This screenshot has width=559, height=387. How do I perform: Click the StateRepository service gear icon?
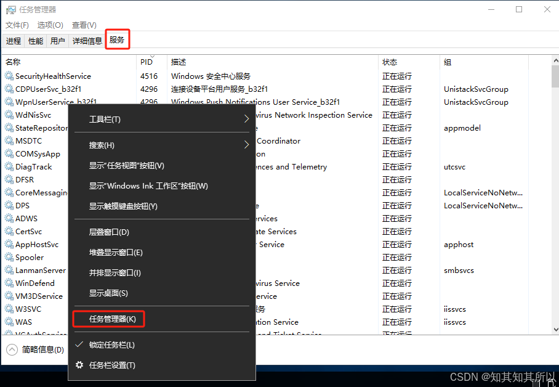click(9, 128)
